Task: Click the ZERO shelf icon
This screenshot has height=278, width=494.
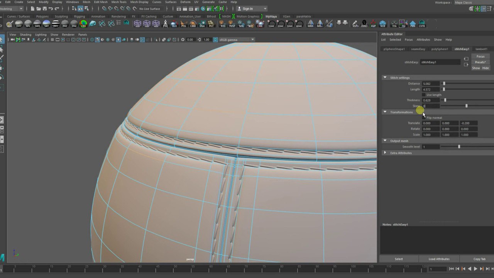Action: point(364,24)
